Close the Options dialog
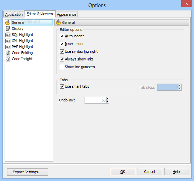 click(186, 4)
